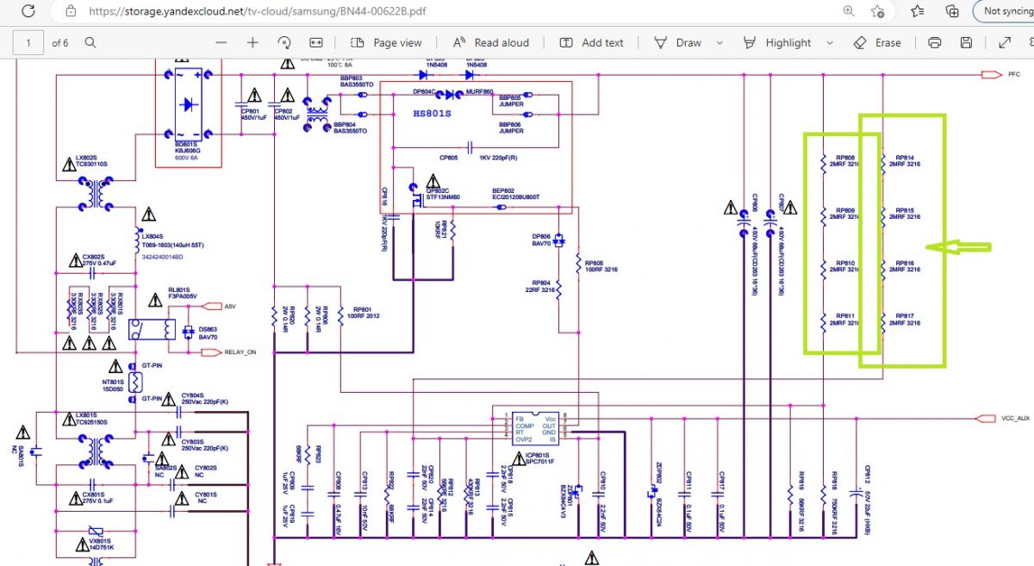Viewport: 1034px width, 566px height.
Task: Zoom out with the minus icon
Action: point(221,42)
